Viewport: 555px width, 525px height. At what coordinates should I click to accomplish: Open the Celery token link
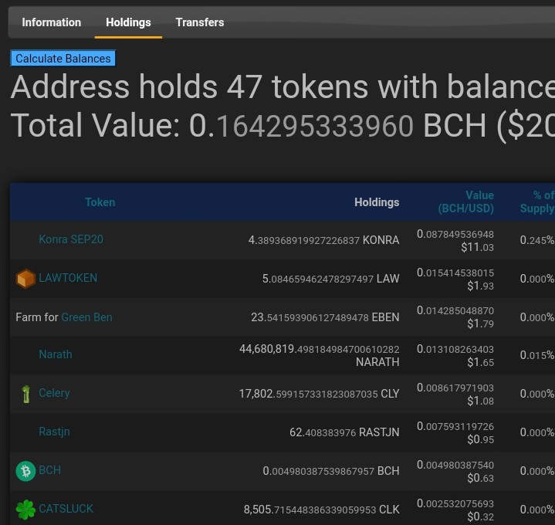54,393
